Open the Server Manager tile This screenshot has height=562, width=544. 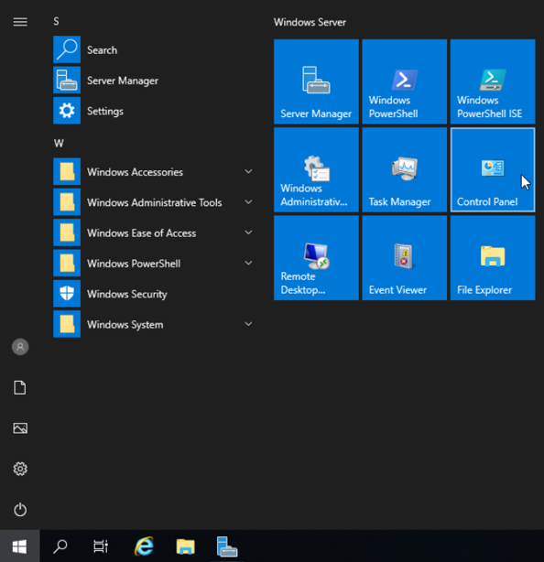[x=316, y=81]
